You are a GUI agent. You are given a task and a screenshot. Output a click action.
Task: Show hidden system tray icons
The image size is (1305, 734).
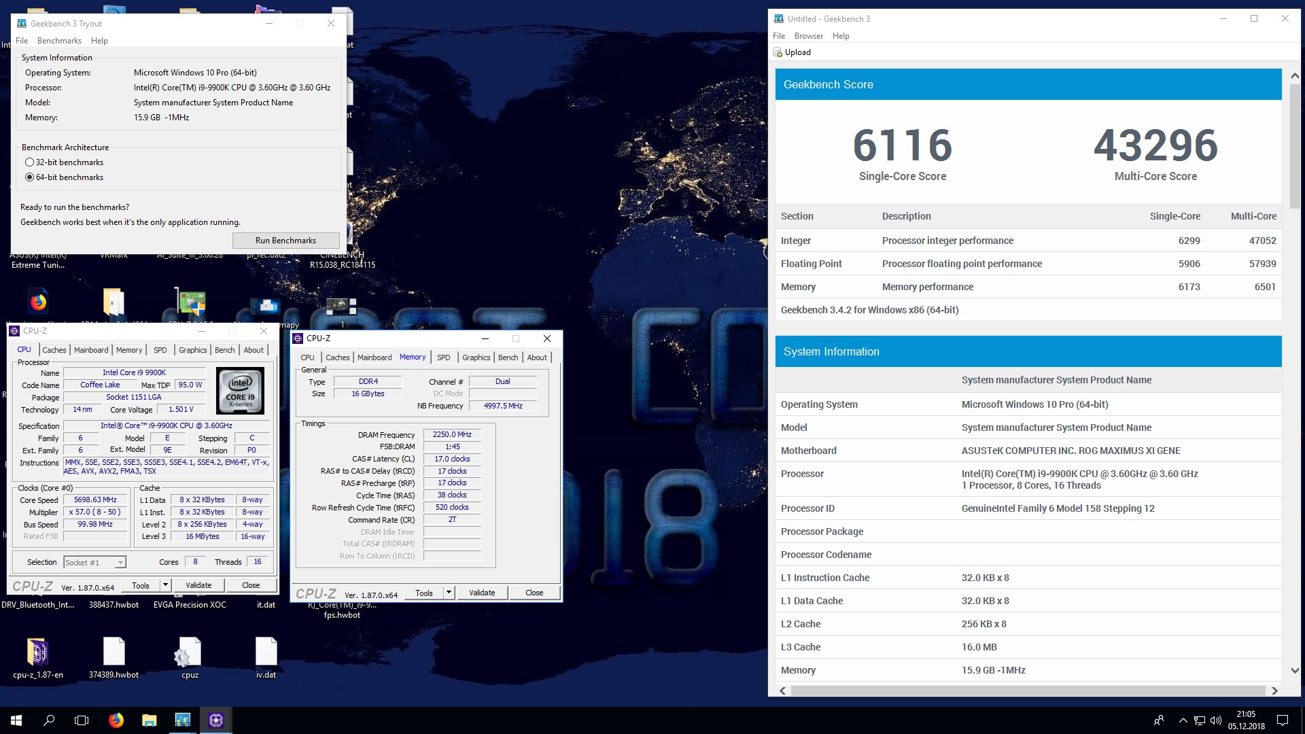[x=1183, y=720]
